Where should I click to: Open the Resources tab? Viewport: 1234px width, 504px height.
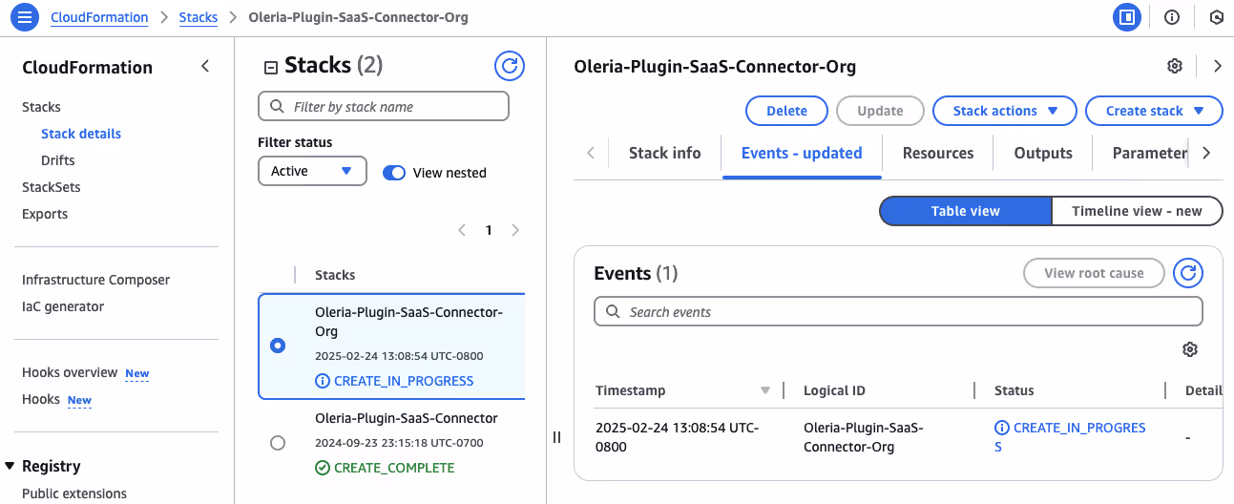coord(938,153)
